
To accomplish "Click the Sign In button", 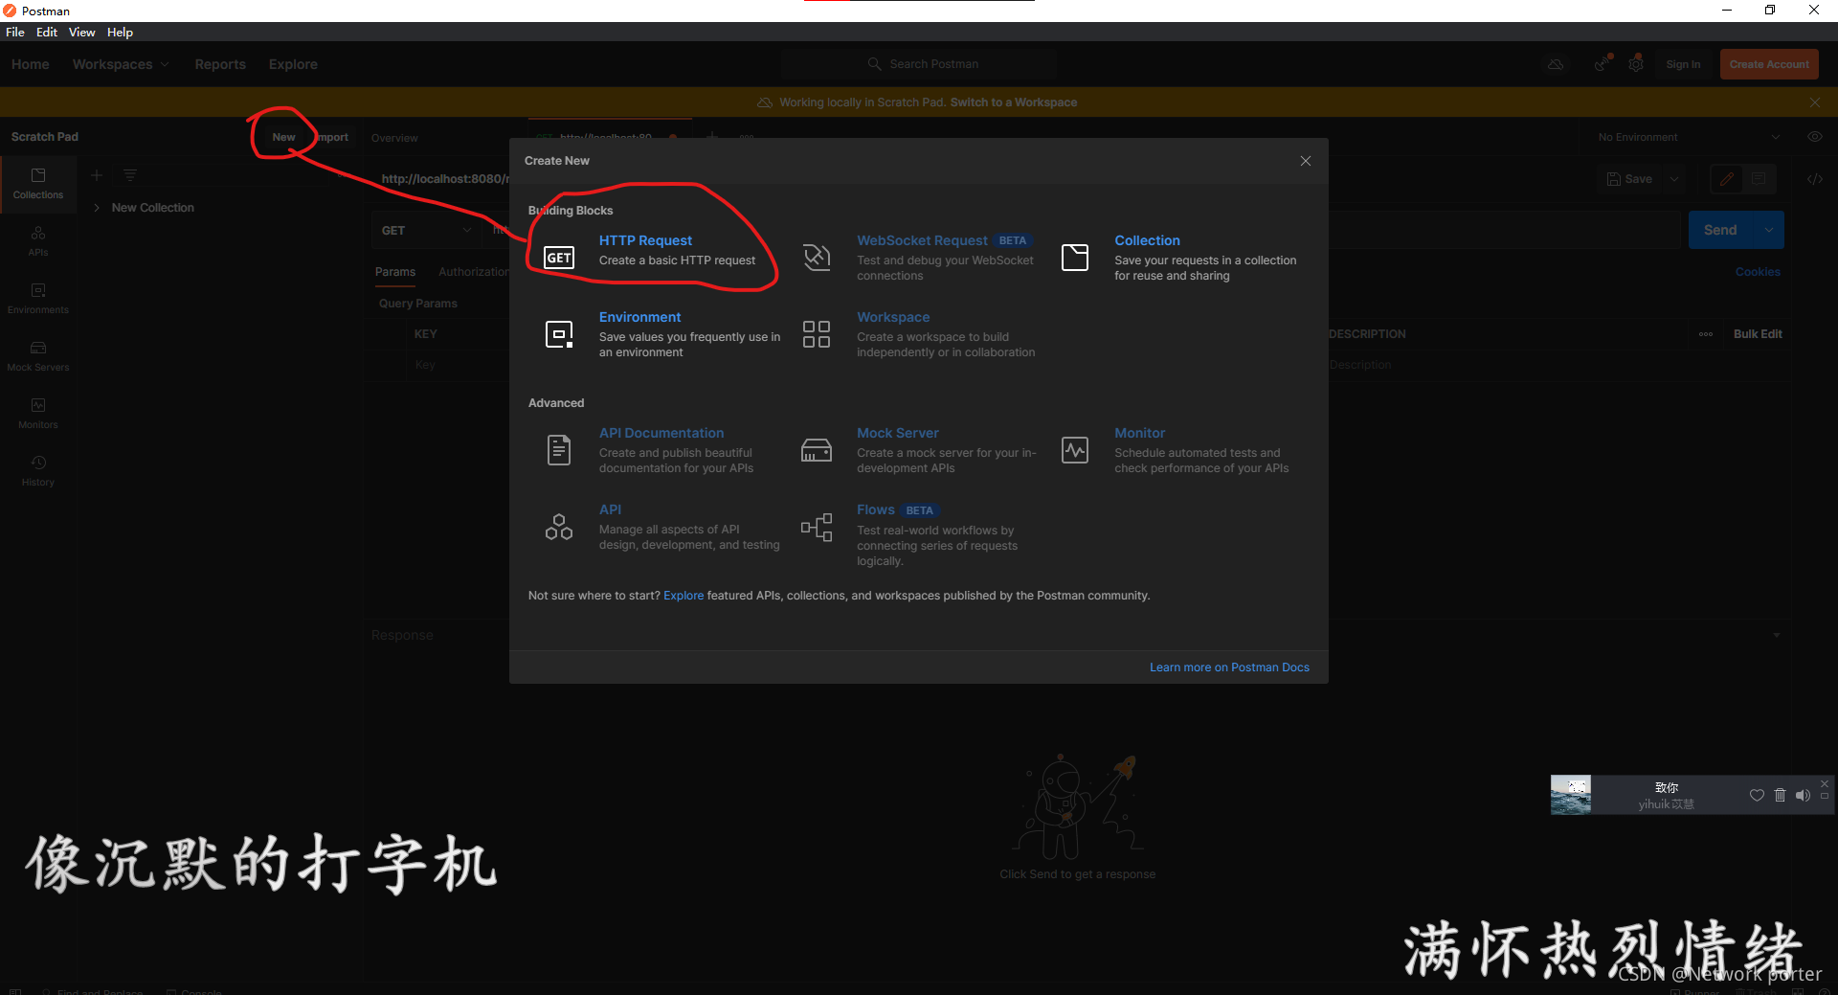I will tap(1683, 64).
